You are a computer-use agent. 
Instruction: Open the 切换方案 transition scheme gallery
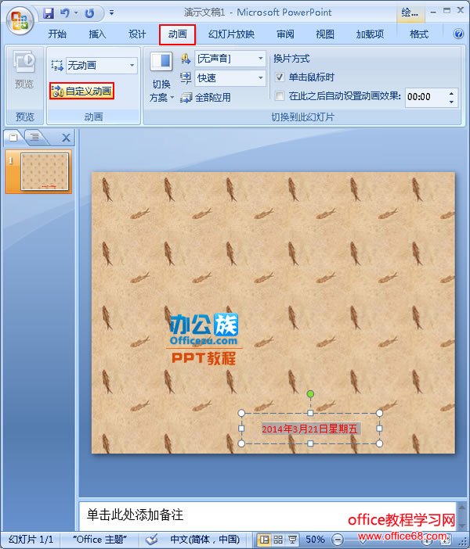click(x=161, y=77)
